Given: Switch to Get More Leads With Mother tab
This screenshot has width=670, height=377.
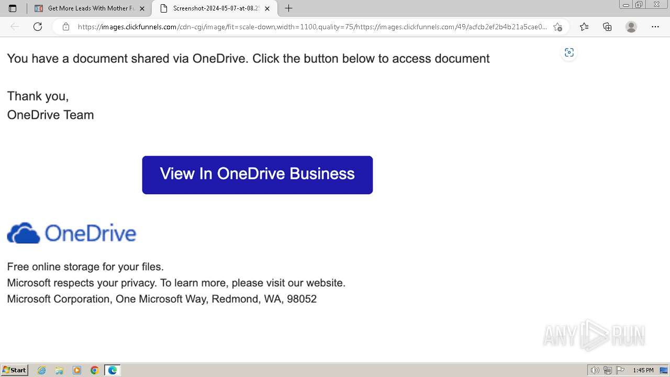Looking at the screenshot, I should click(89, 8).
